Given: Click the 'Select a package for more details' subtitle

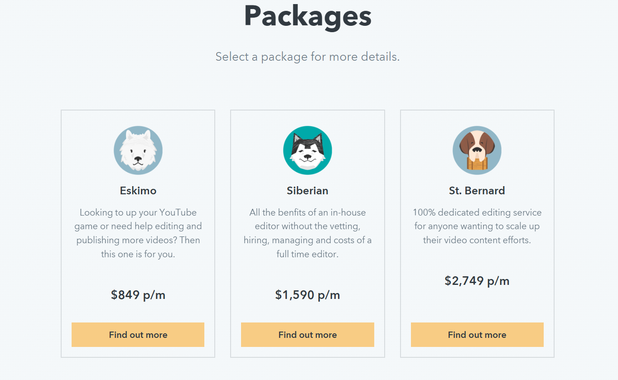Looking at the screenshot, I should 308,57.
